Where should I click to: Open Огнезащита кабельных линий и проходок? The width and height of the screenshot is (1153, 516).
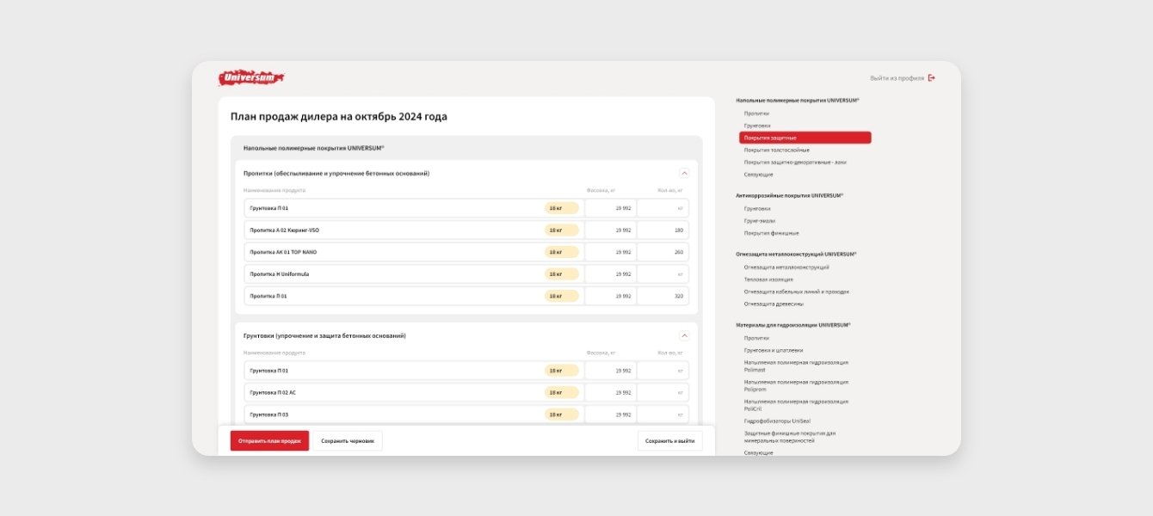797,292
